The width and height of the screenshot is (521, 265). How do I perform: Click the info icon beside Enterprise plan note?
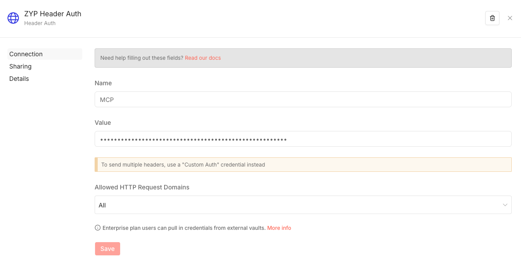(98, 228)
